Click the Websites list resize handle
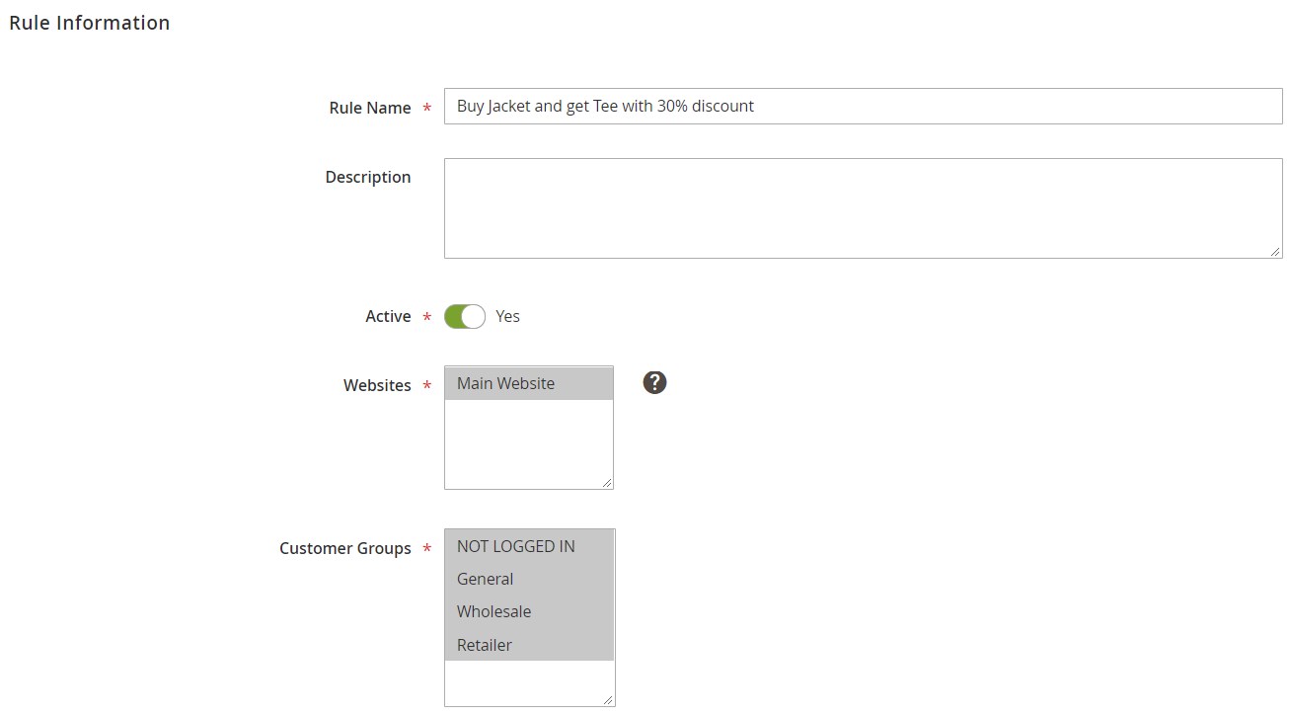Image resolution: width=1290 pixels, height=716 pixels. pos(607,482)
